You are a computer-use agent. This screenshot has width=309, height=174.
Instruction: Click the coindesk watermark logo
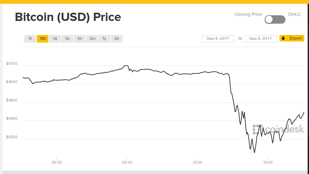pyautogui.click(x=278, y=129)
